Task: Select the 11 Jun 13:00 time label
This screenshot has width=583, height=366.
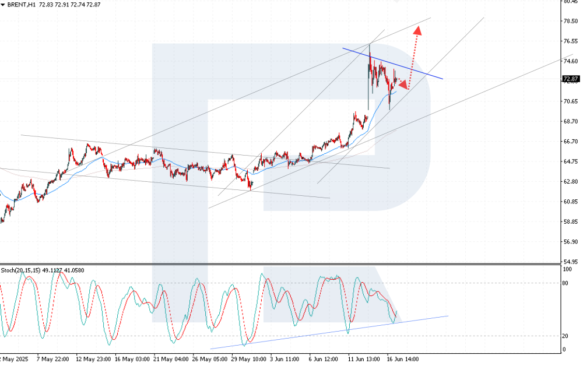Action: click(364, 360)
